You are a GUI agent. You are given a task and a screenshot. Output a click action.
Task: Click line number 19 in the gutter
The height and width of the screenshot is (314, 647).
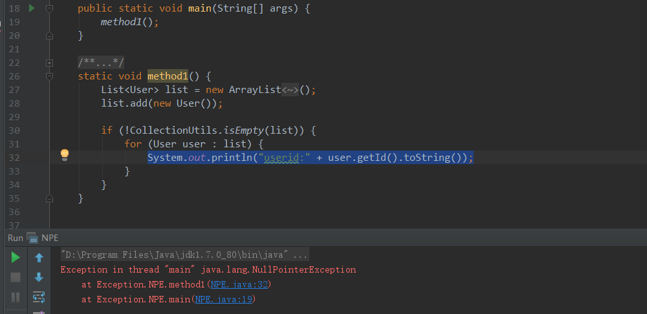coord(14,22)
